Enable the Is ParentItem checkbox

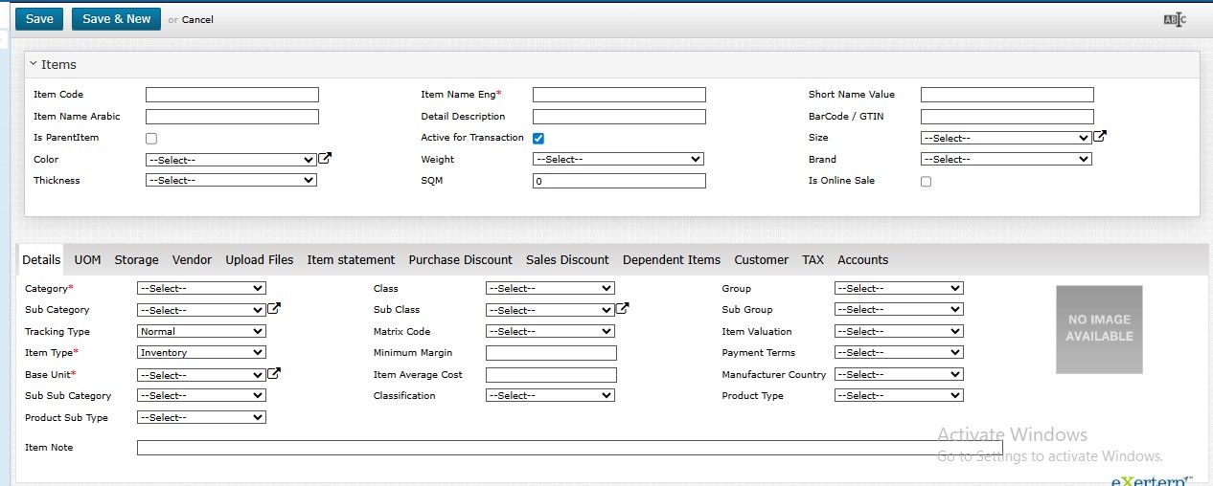click(151, 139)
